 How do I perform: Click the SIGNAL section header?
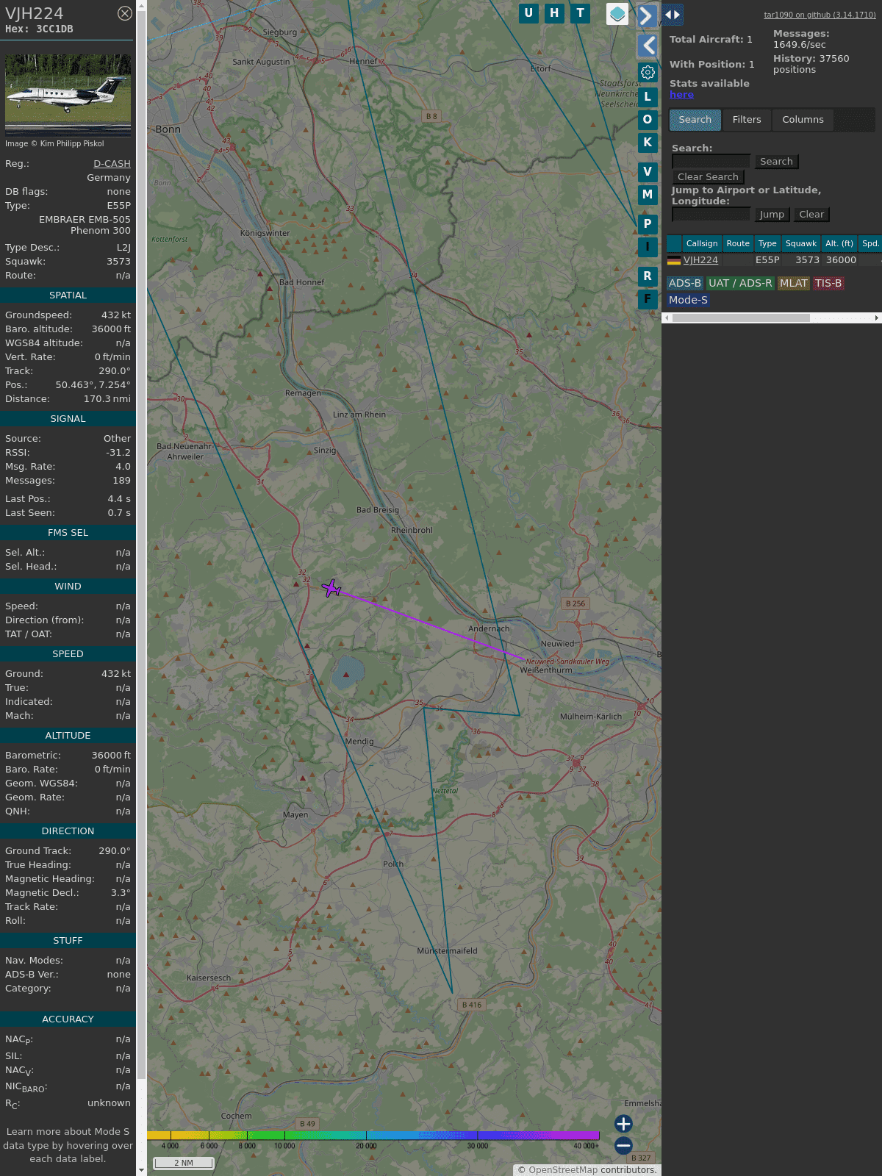[x=68, y=419]
